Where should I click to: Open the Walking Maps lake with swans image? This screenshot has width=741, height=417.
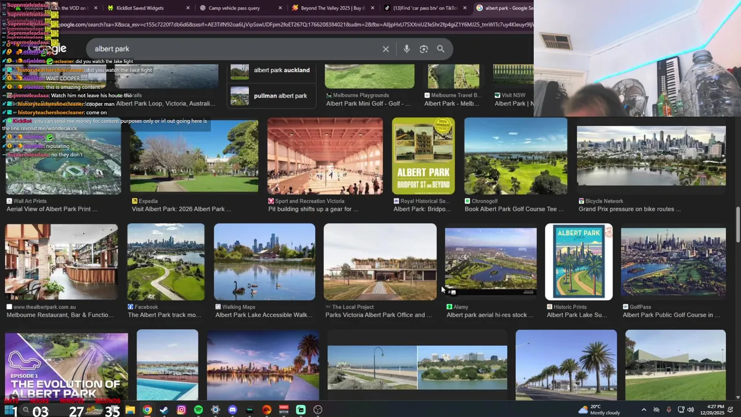click(x=265, y=262)
